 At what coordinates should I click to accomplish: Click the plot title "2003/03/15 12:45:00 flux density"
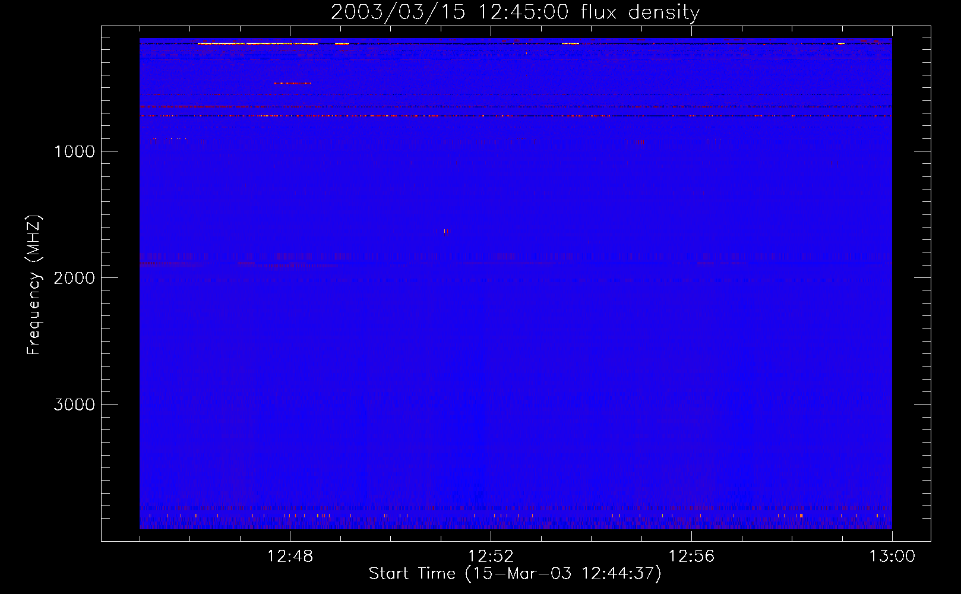[515, 12]
